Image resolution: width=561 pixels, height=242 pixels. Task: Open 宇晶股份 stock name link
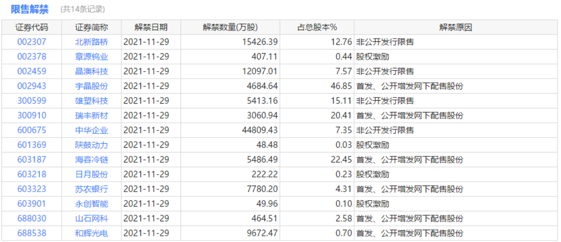tap(91, 86)
